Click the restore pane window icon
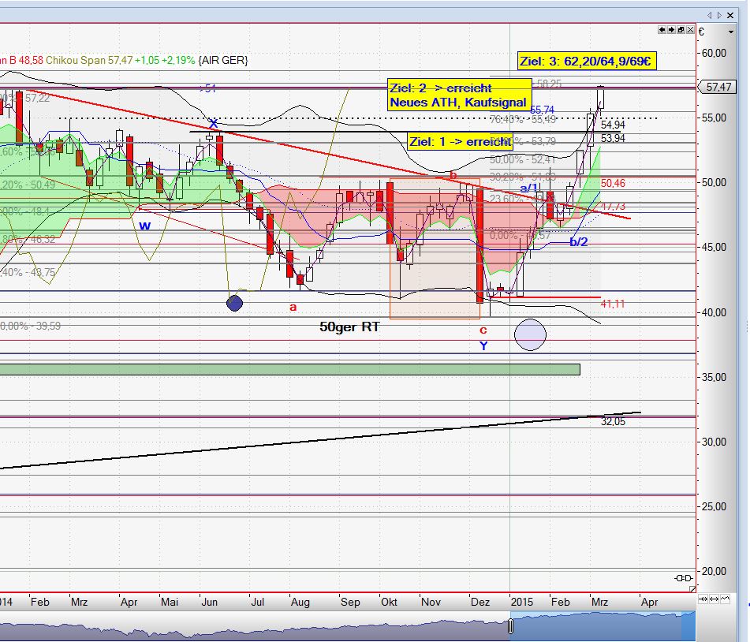Screen dimensions: 750x642 [681, 30]
